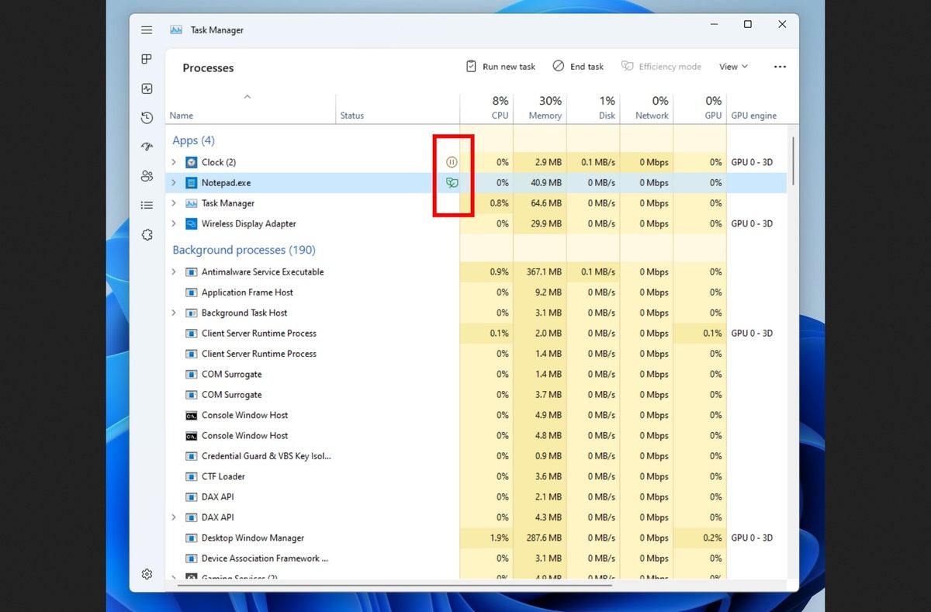Open the Details sidebar icon

(x=147, y=205)
